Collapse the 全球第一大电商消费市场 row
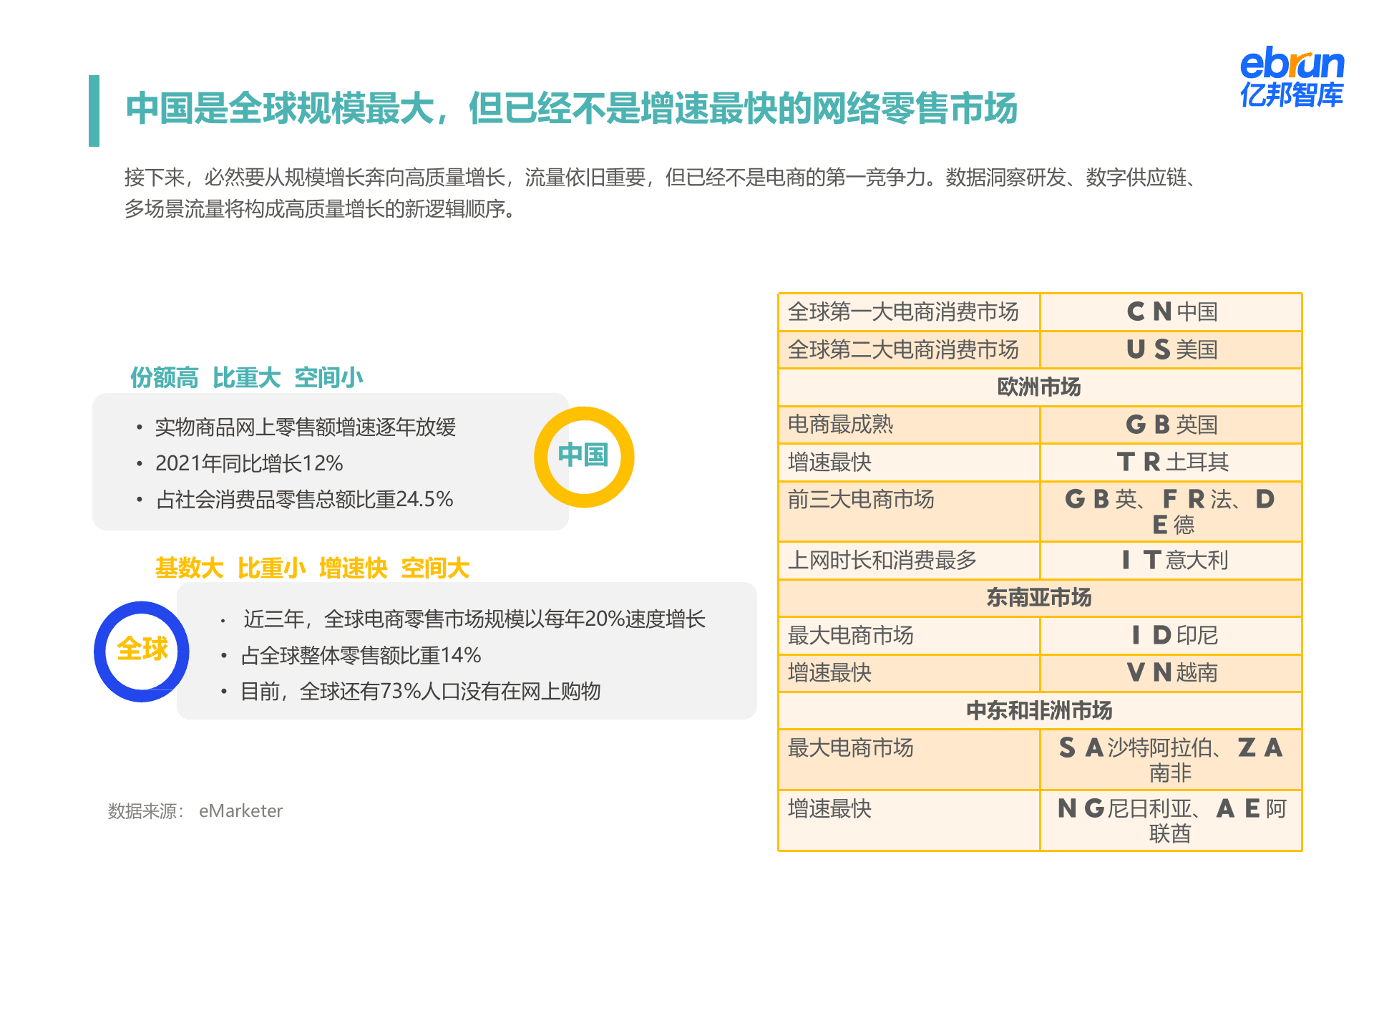1374x1031 pixels. [905, 311]
